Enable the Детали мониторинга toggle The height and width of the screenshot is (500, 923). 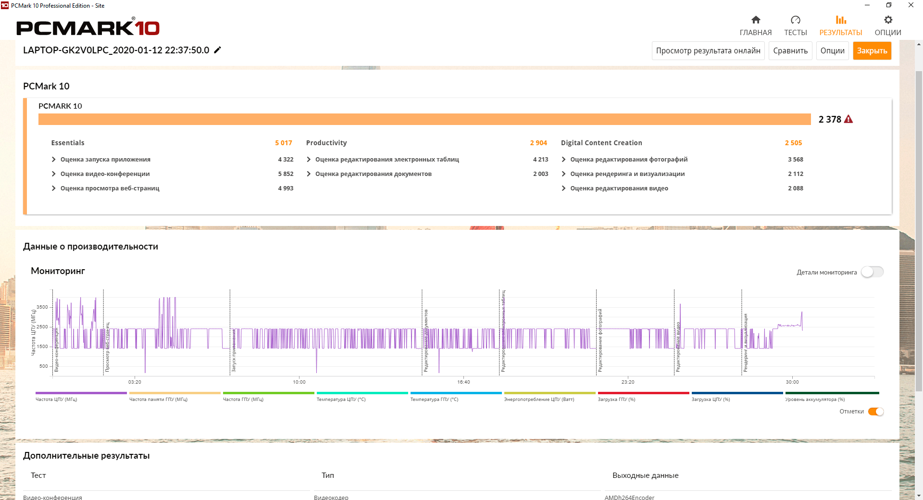[872, 272]
